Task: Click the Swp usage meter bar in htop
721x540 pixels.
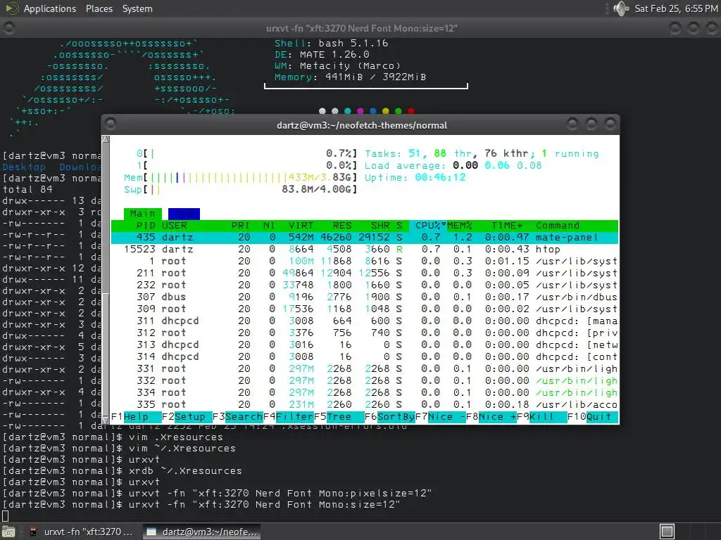Action: tap(241, 189)
